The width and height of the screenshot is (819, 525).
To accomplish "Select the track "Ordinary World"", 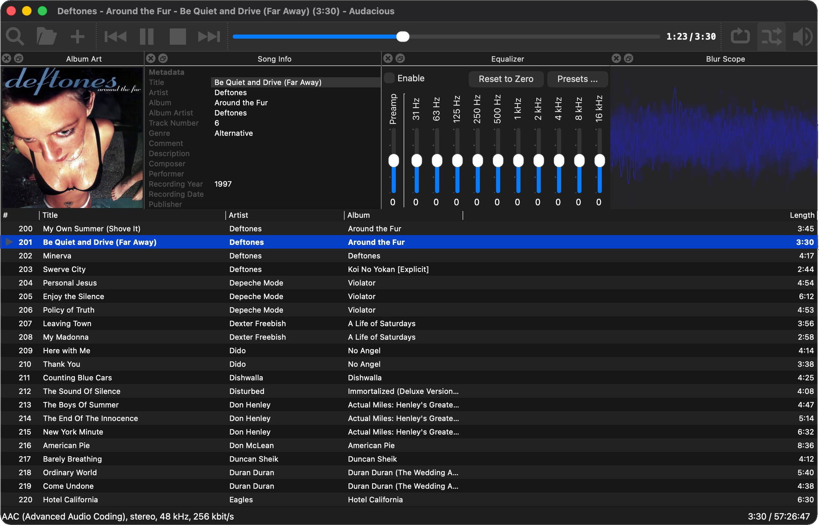I will pyautogui.click(x=409, y=473).
